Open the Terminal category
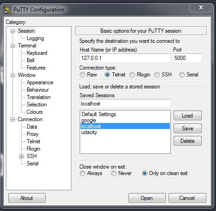 click(27, 46)
